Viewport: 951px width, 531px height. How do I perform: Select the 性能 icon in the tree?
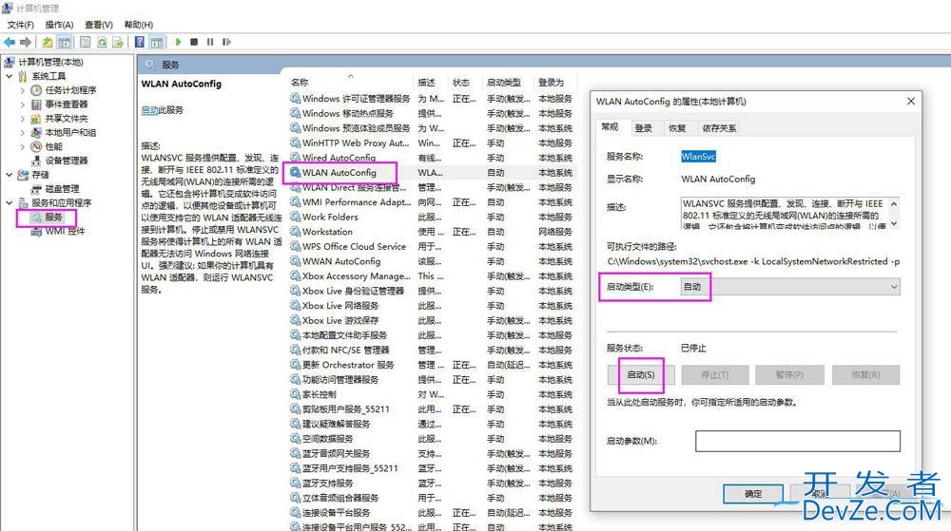pyautogui.click(x=36, y=146)
